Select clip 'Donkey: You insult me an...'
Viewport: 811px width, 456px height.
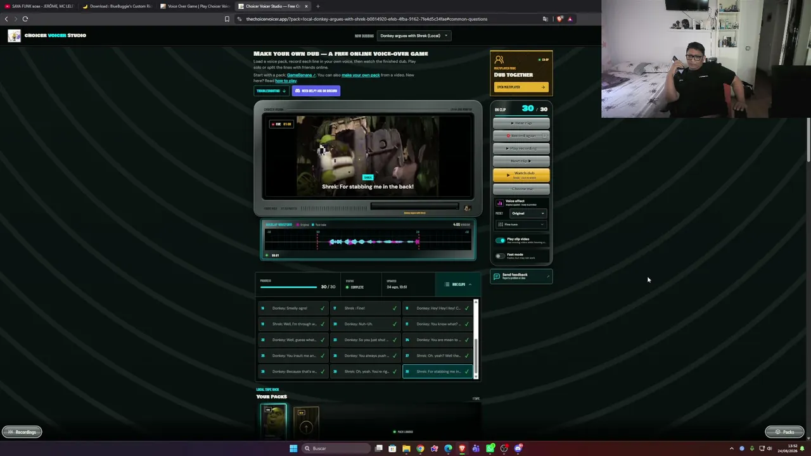(x=294, y=356)
